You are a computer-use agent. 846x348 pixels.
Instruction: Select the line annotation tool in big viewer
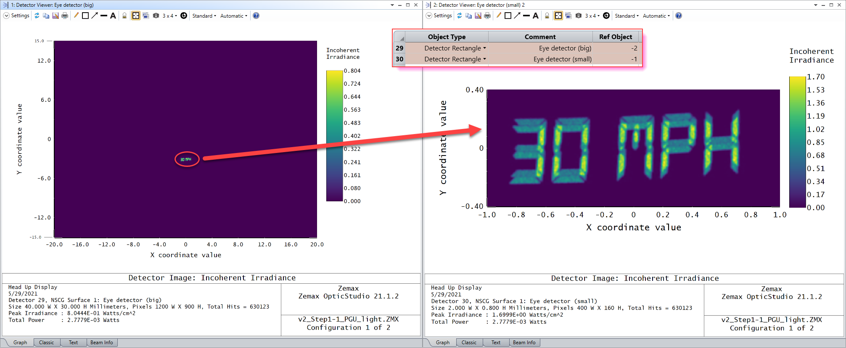tap(104, 16)
